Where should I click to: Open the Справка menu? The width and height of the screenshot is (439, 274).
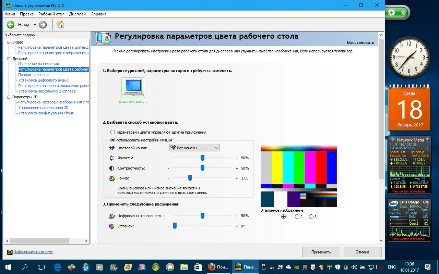(x=98, y=14)
